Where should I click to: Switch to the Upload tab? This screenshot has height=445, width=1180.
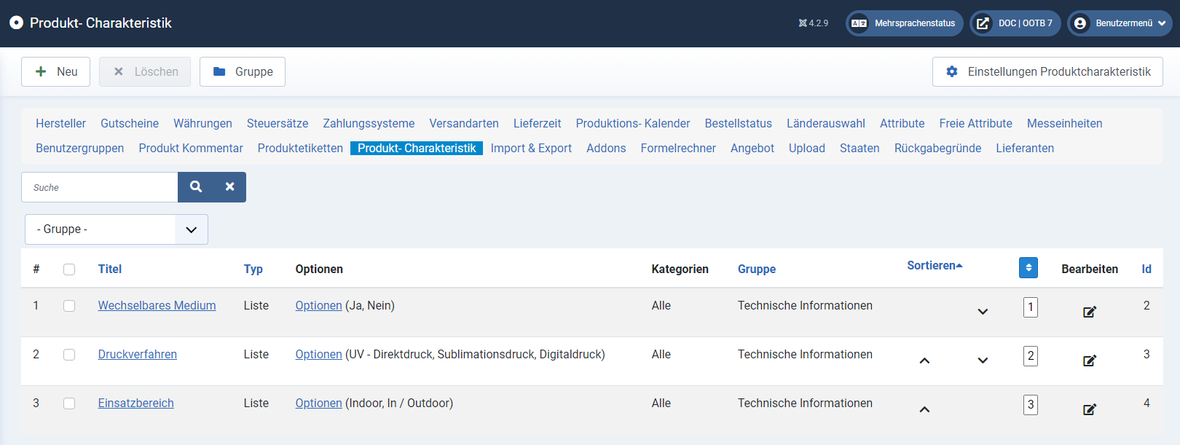807,149
